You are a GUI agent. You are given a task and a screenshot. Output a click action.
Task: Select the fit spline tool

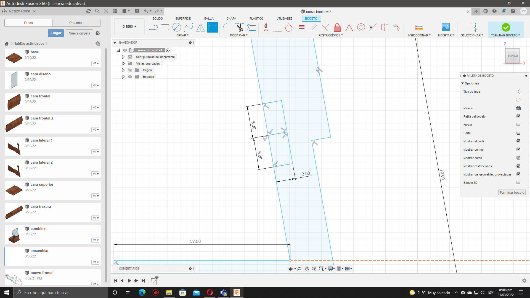tap(189, 27)
